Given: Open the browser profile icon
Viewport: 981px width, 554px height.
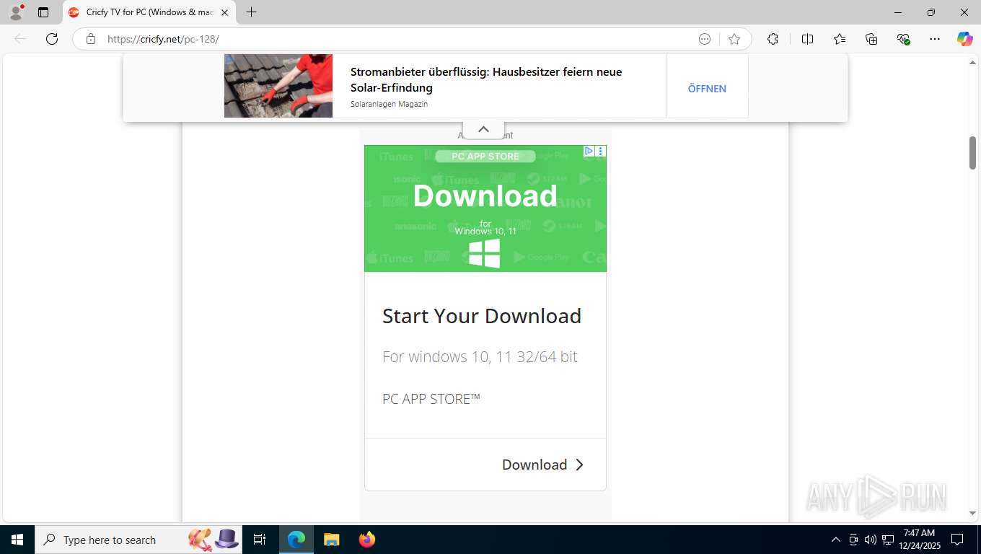Looking at the screenshot, I should pyautogui.click(x=16, y=12).
